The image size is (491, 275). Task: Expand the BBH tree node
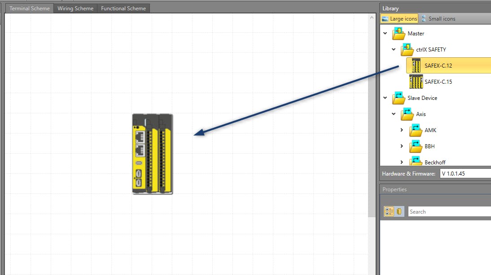(x=402, y=146)
